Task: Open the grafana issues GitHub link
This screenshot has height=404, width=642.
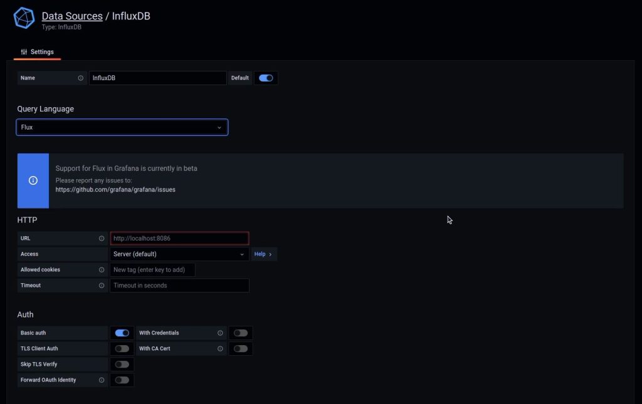Action: point(115,189)
